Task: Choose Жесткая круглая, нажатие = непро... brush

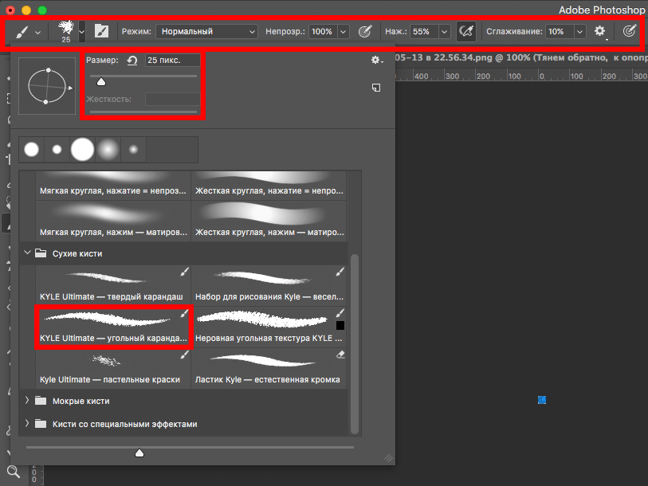Action: (x=269, y=185)
